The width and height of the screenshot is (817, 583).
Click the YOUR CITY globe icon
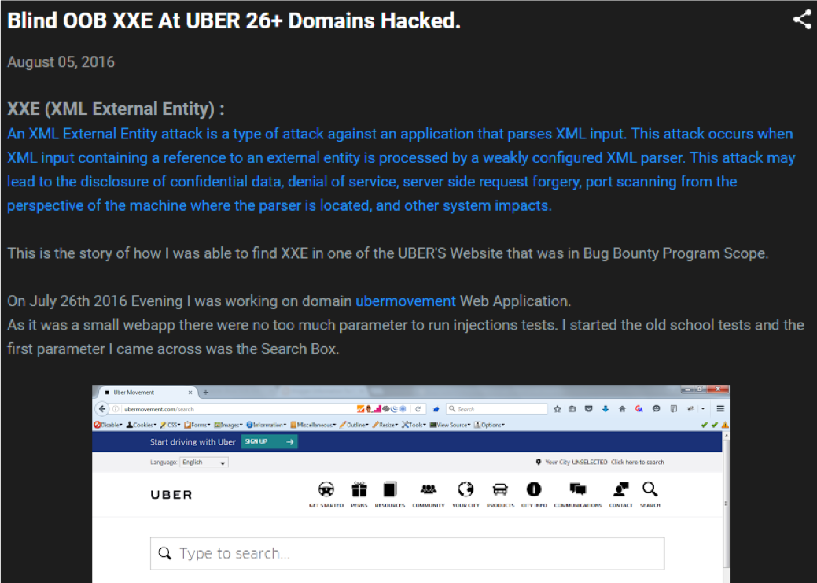click(x=466, y=489)
